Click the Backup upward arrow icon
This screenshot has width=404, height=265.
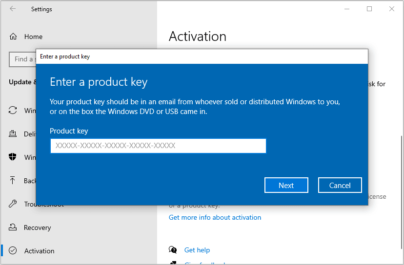click(13, 181)
